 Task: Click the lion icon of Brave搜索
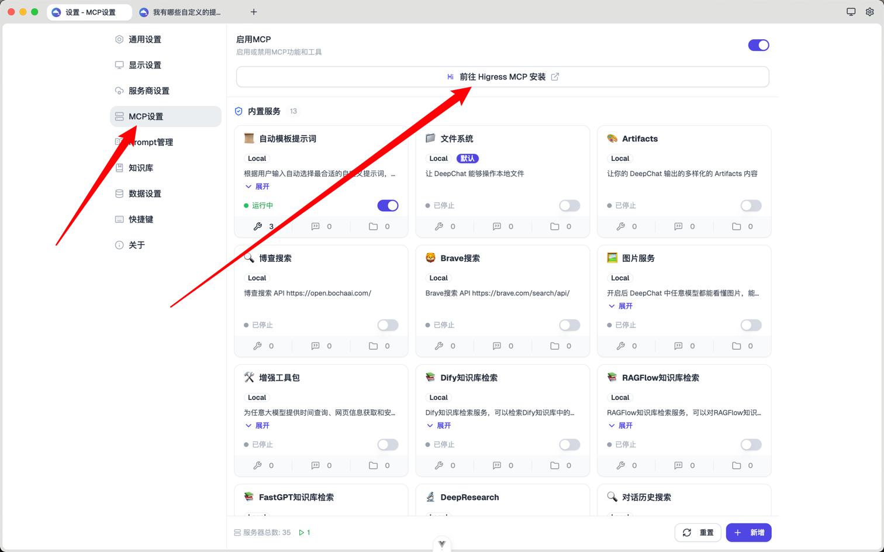[x=431, y=258]
